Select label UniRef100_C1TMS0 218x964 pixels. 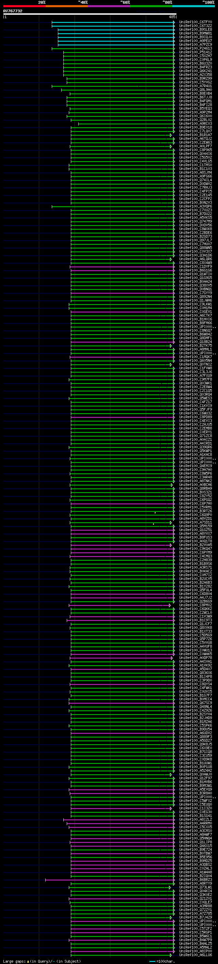(195, 165)
